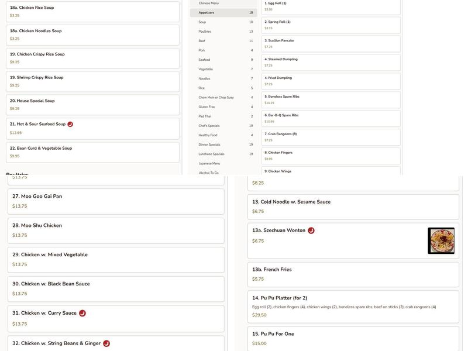
Task: Choose the House Special Soup item
Action: (93, 104)
